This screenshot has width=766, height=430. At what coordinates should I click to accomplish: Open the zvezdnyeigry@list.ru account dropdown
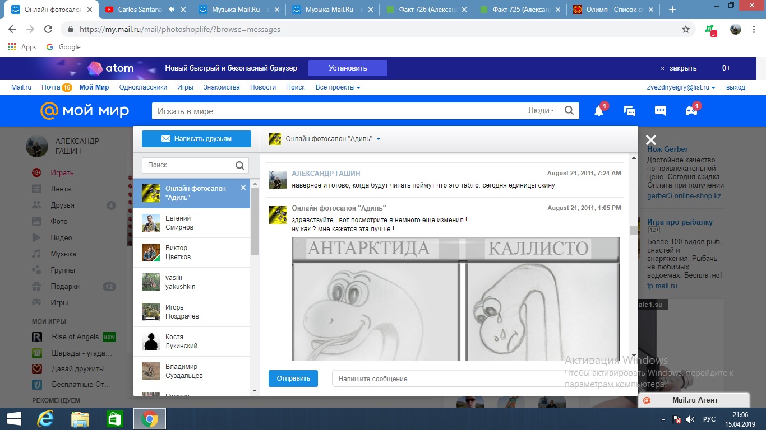point(681,87)
